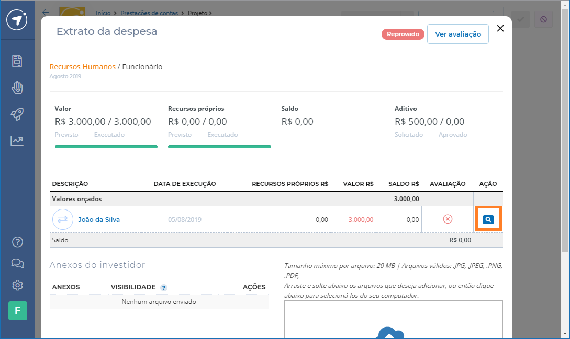570x339 pixels.
Task: Open the settings gear icon
Action: (17, 285)
